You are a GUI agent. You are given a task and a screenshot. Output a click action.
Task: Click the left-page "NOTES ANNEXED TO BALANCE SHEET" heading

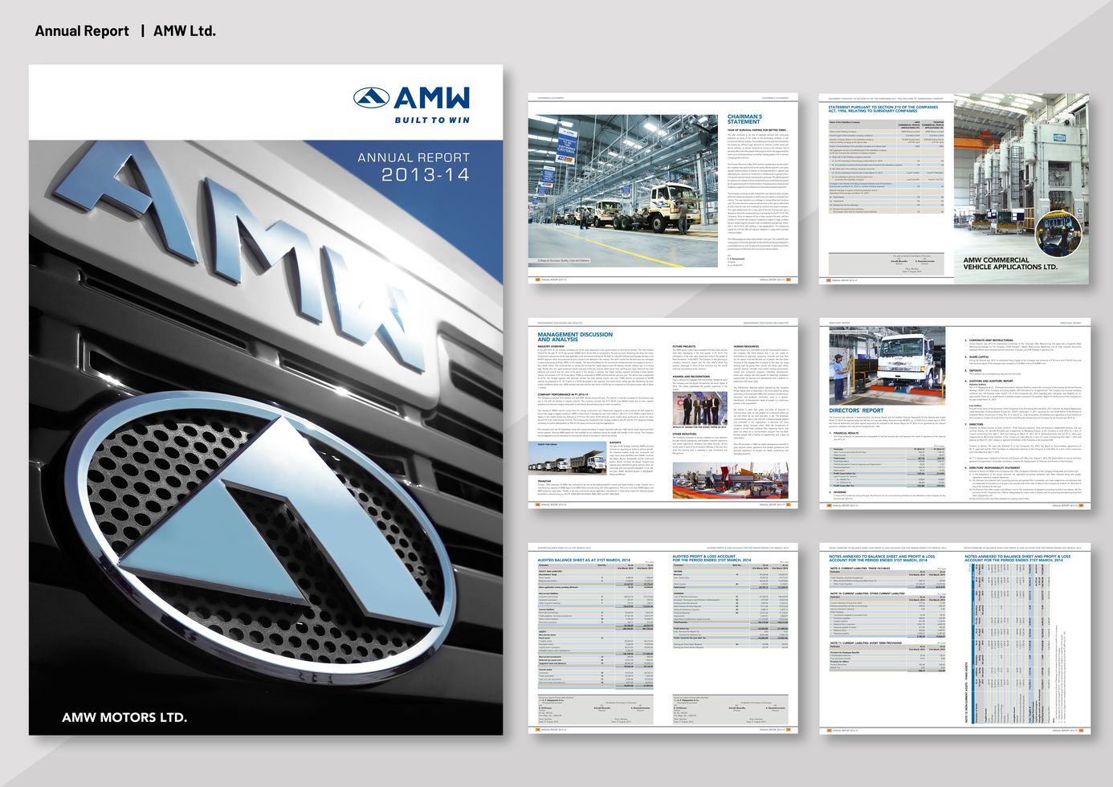[x=882, y=558]
